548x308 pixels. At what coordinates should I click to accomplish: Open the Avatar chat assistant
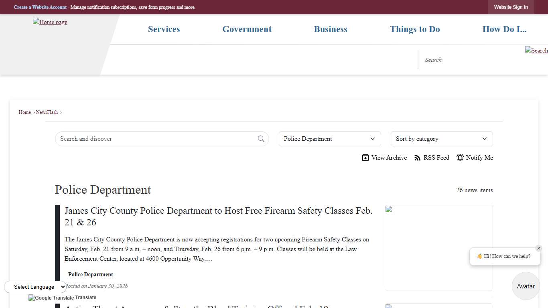(526, 286)
